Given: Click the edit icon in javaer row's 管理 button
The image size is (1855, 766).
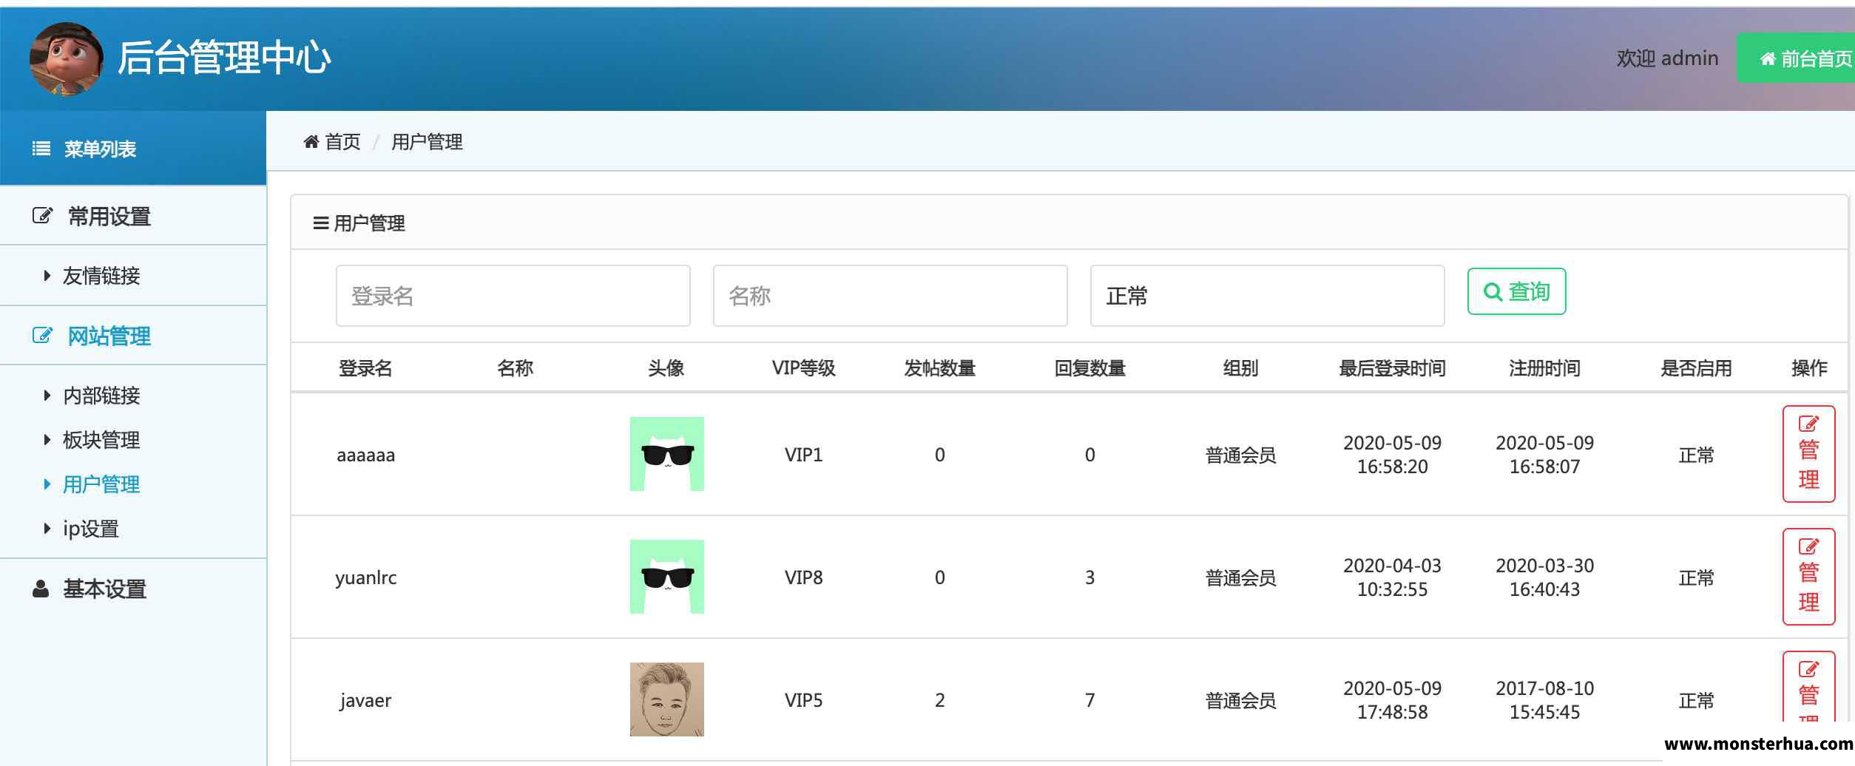Looking at the screenshot, I should [1808, 669].
